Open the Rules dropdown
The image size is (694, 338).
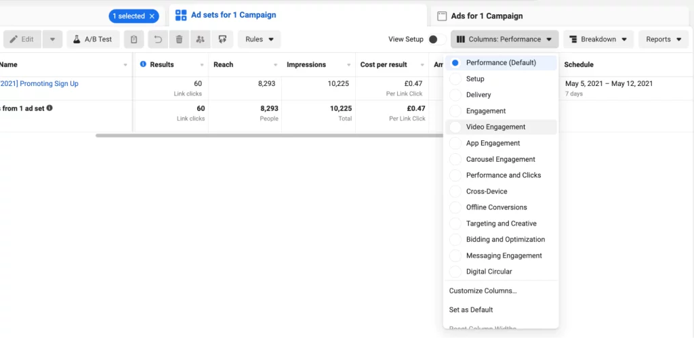(x=260, y=39)
